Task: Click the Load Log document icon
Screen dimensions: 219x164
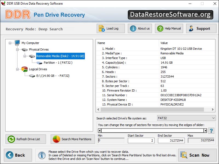Action: pos(102,28)
